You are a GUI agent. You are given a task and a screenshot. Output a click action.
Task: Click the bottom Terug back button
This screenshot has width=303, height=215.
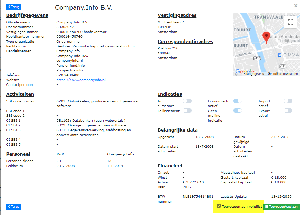click(x=14, y=207)
